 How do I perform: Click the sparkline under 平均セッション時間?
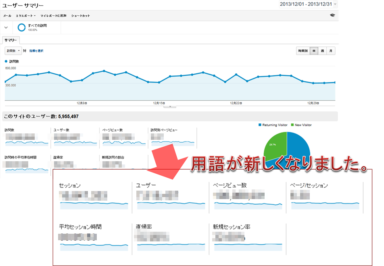pos(94,246)
